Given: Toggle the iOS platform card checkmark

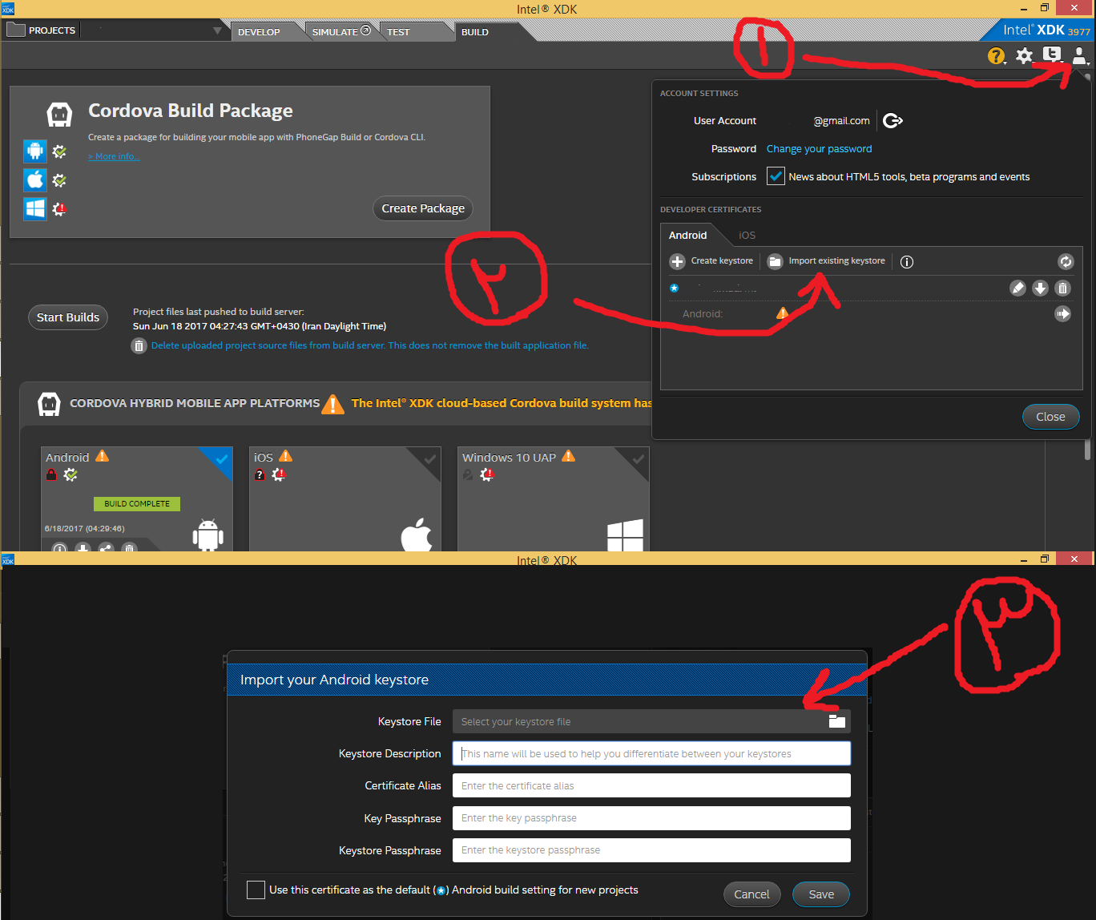Looking at the screenshot, I should pyautogui.click(x=429, y=458).
